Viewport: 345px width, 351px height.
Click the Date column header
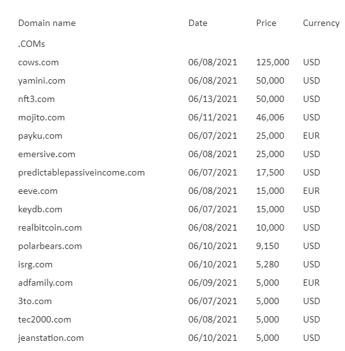click(198, 23)
